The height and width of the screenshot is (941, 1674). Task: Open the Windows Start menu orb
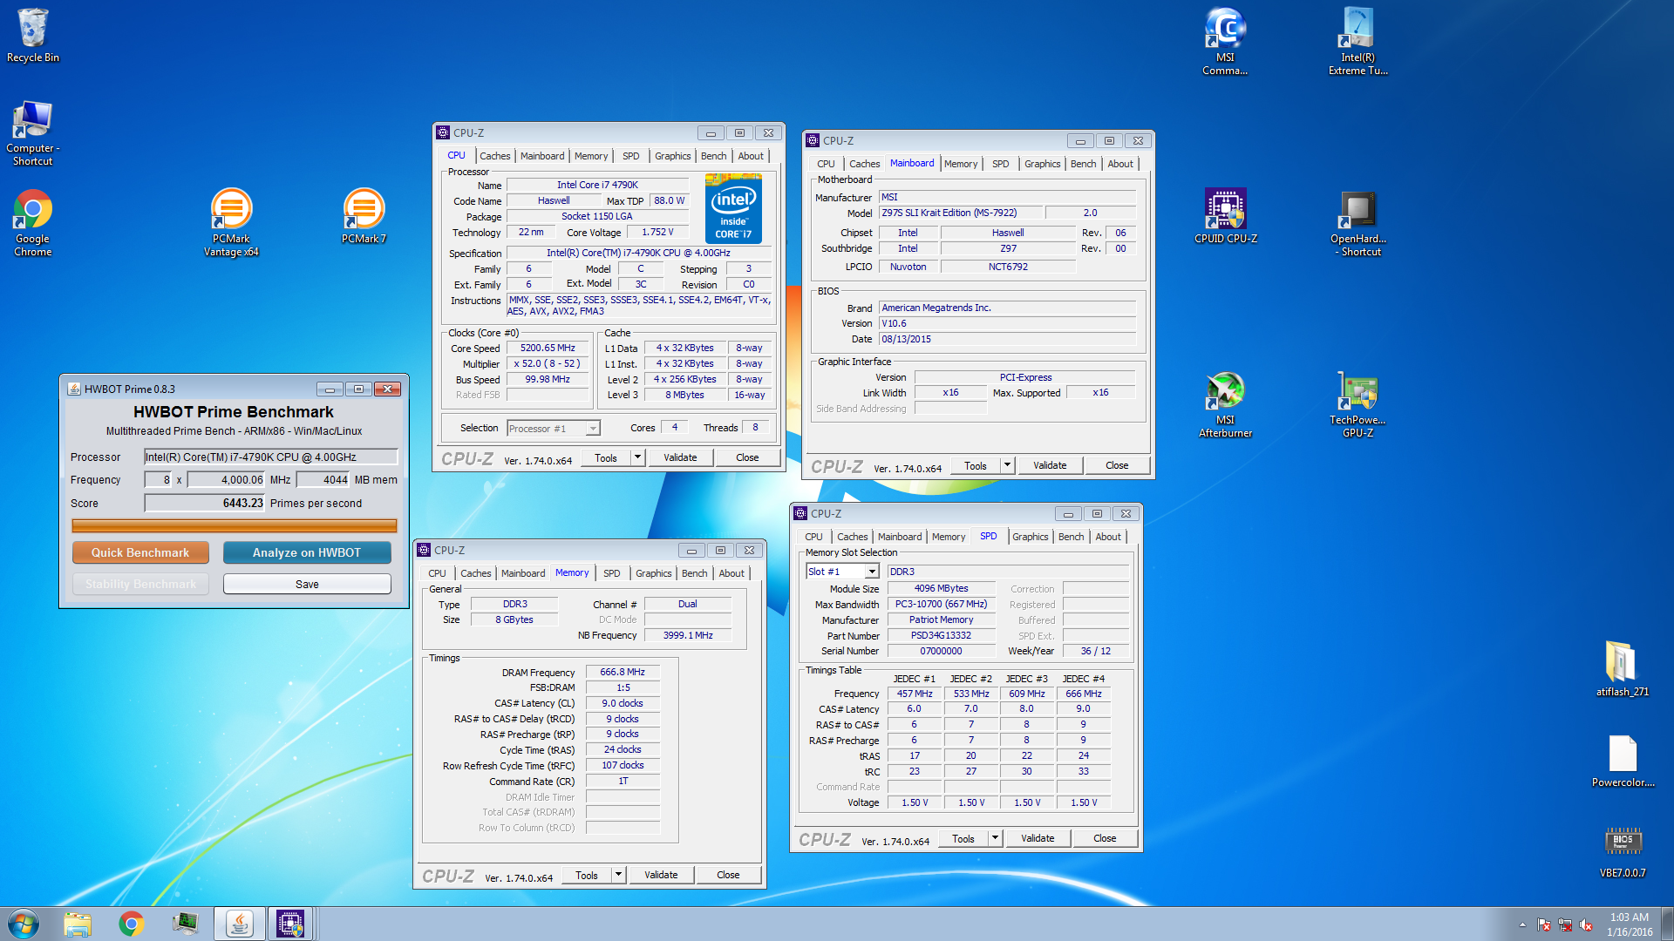click(x=24, y=924)
